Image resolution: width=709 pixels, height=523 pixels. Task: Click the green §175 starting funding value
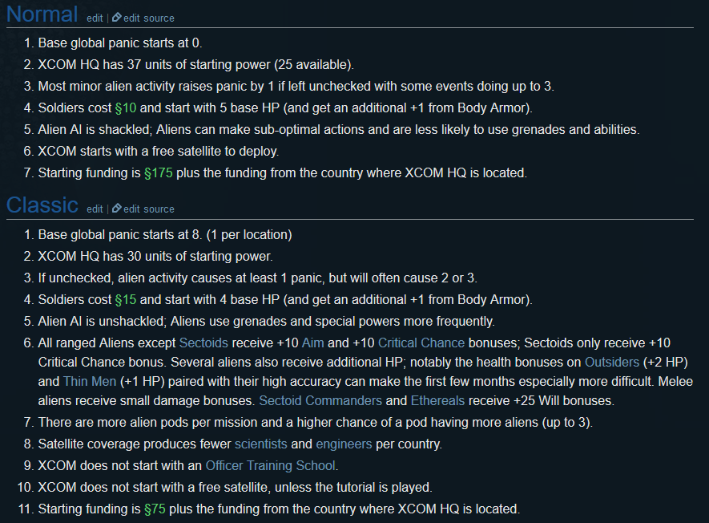[x=158, y=172]
